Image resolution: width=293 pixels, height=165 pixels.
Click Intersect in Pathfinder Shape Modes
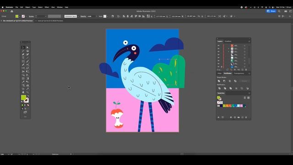coord(230,81)
